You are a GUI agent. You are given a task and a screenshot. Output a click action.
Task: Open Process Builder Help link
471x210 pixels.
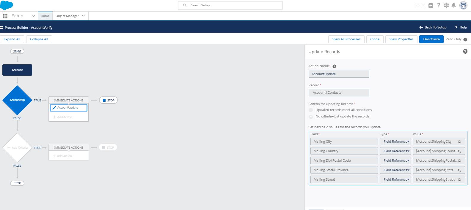(x=461, y=27)
